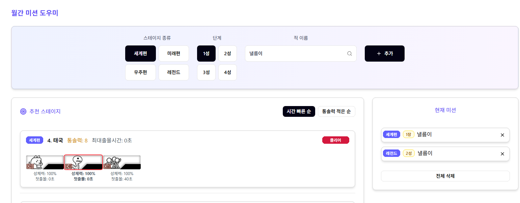Image resolution: width=520 pixels, height=203 pixels.
Task: Switch stage type to 미래편
Action: [x=173, y=54]
